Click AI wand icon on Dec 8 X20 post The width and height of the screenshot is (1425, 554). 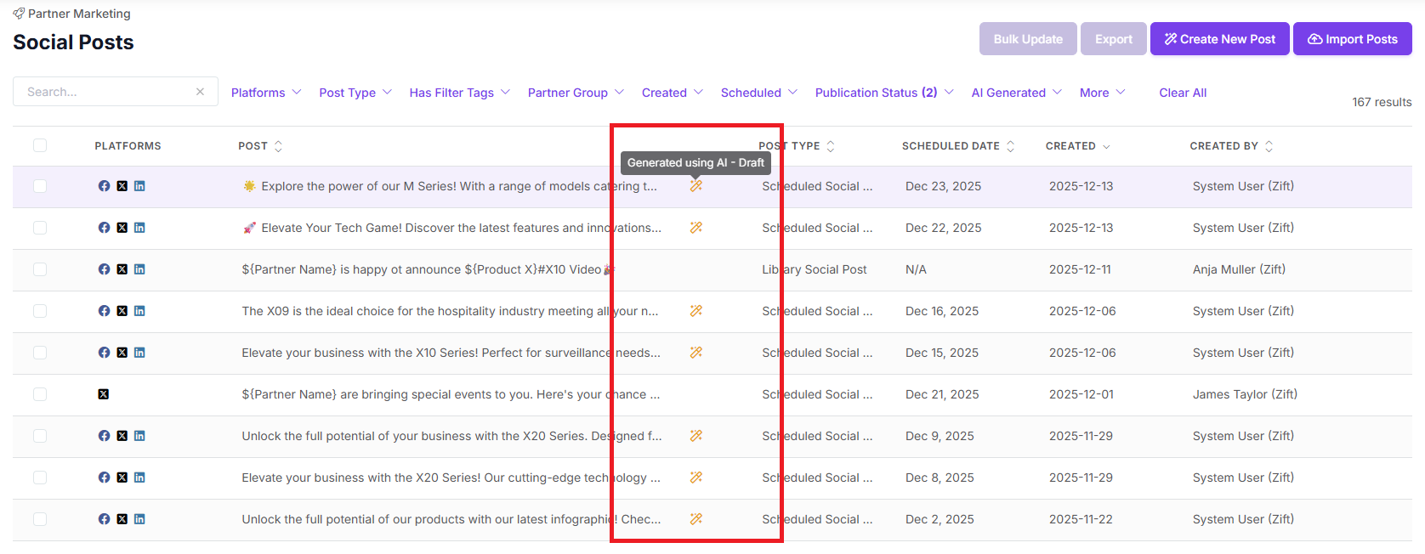(x=695, y=478)
